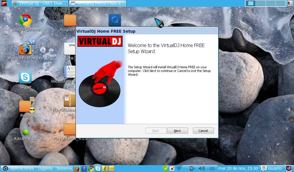This screenshot has height=172, width=294.
Task: Open the yellow pencil notes launcher
Action: tap(105, 169)
